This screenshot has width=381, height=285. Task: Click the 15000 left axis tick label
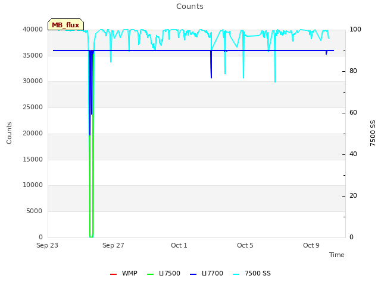(33, 159)
